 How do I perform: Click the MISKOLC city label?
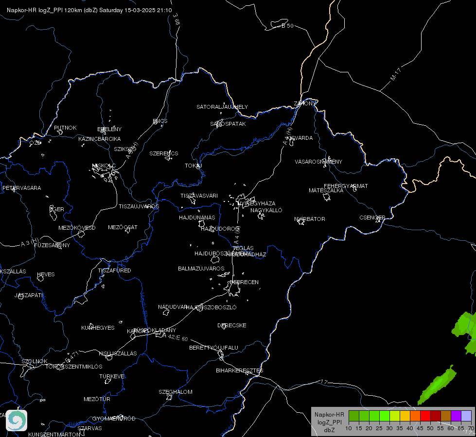(x=104, y=166)
